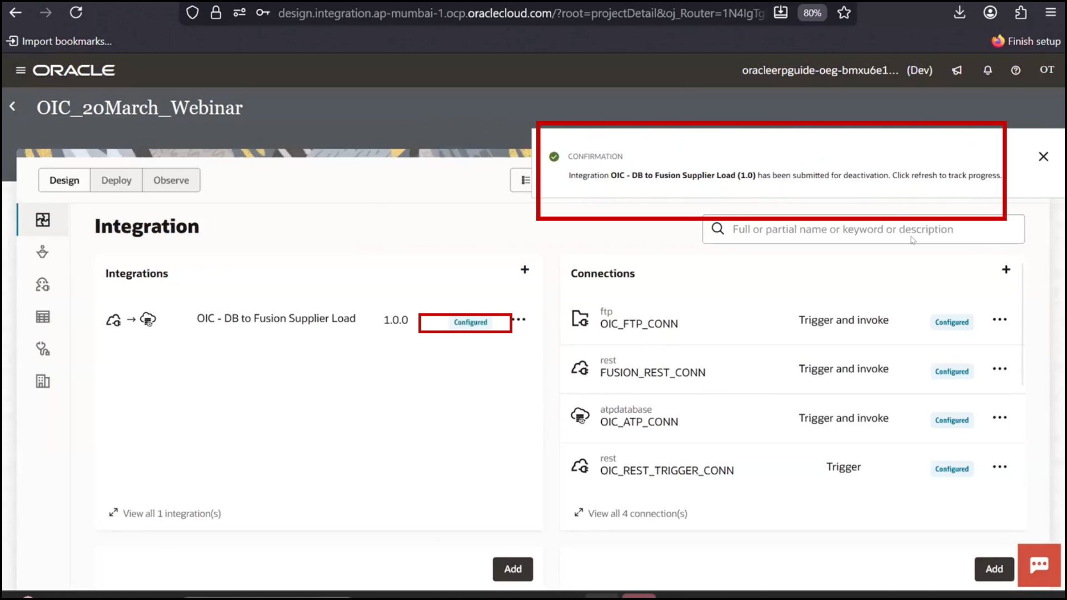The height and width of the screenshot is (600, 1067).
Task: Click ATP database connection icon
Action: 580,416
